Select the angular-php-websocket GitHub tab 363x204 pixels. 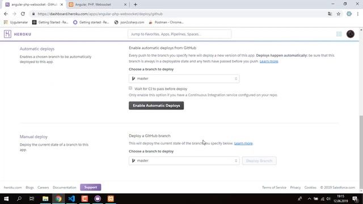(x=33, y=5)
